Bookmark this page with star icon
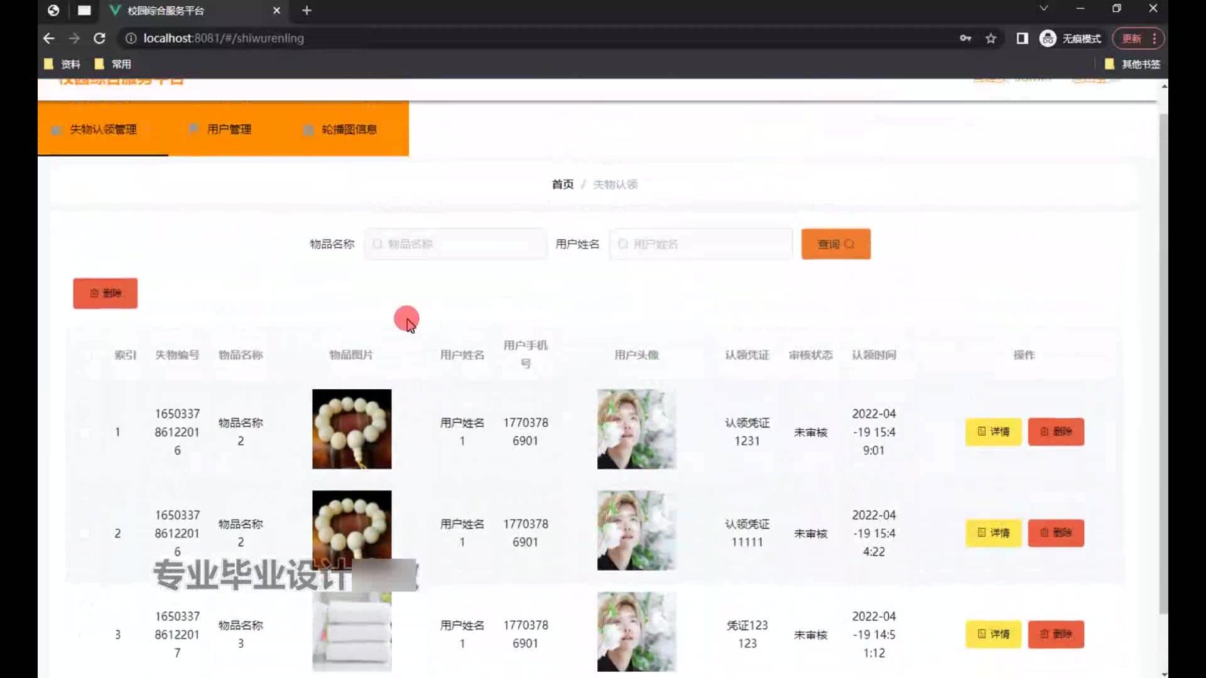Viewport: 1206px width, 678px height. point(991,38)
